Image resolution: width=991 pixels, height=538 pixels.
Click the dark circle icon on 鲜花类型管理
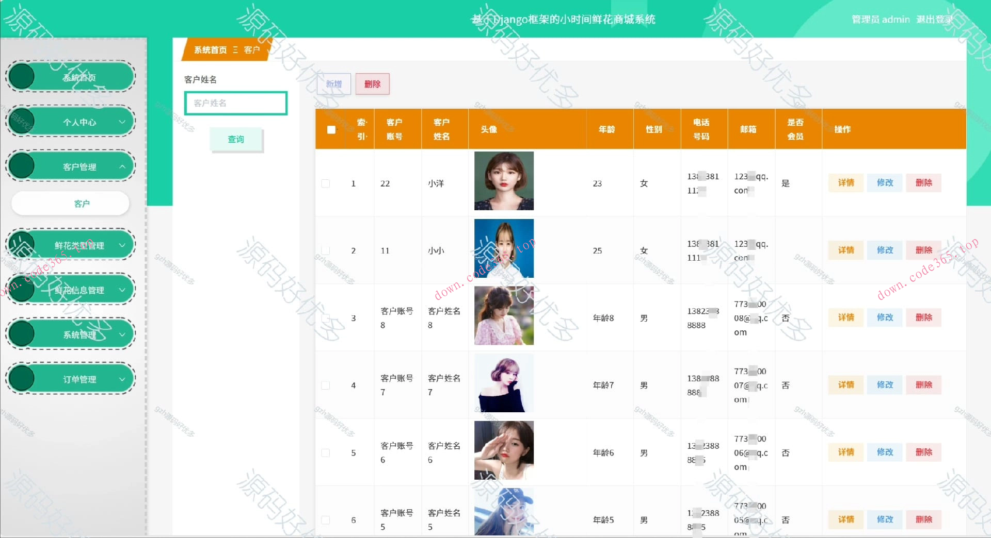(x=22, y=245)
